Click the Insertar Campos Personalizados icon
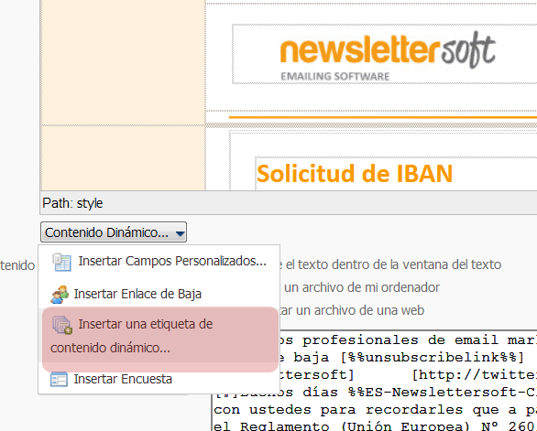The width and height of the screenshot is (537, 431). tap(62, 262)
